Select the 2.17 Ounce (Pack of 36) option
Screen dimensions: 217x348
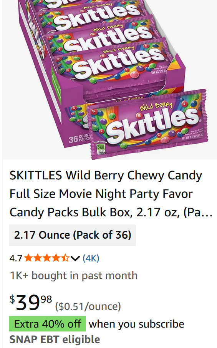point(73,235)
